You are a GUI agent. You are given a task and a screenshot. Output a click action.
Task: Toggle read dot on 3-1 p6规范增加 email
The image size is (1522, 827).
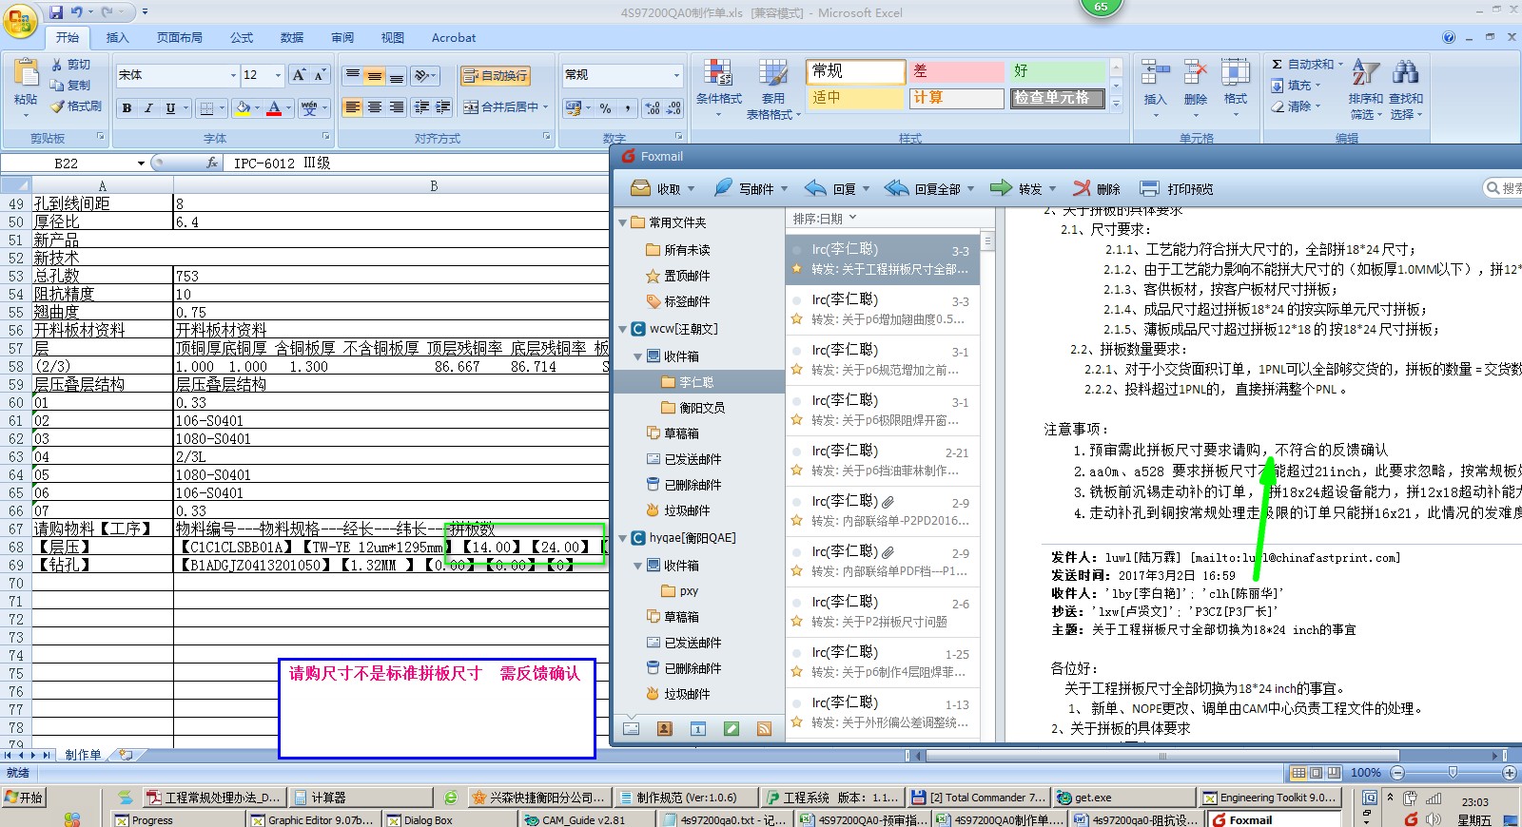pyautogui.click(x=797, y=350)
